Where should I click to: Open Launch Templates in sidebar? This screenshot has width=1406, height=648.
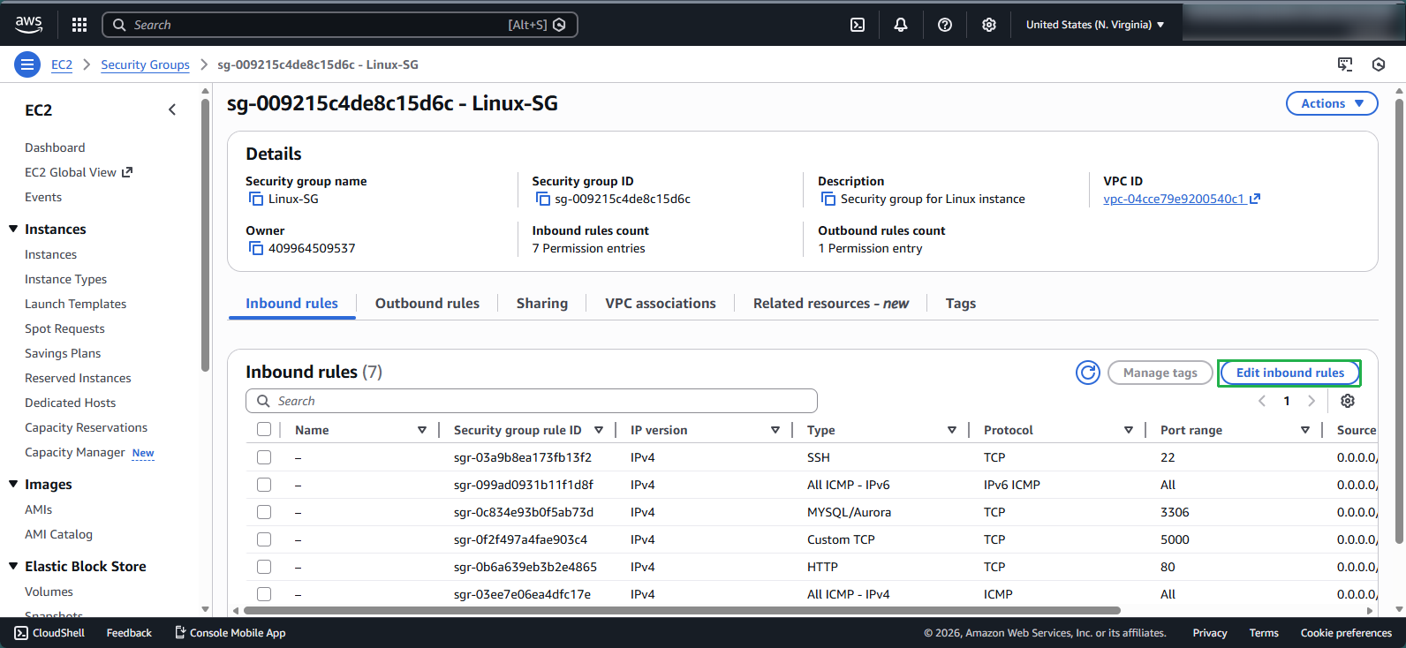[x=76, y=304]
